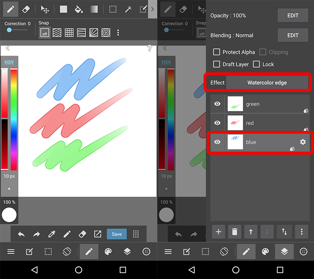
Task: Pick a saturation value on the red bar
Action: point(5,93)
